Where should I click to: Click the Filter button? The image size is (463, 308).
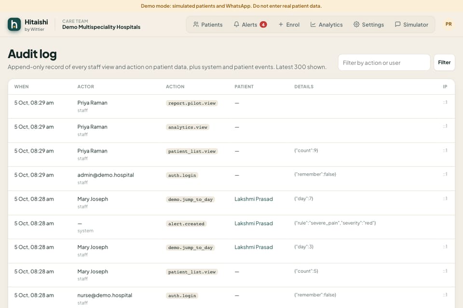444,63
